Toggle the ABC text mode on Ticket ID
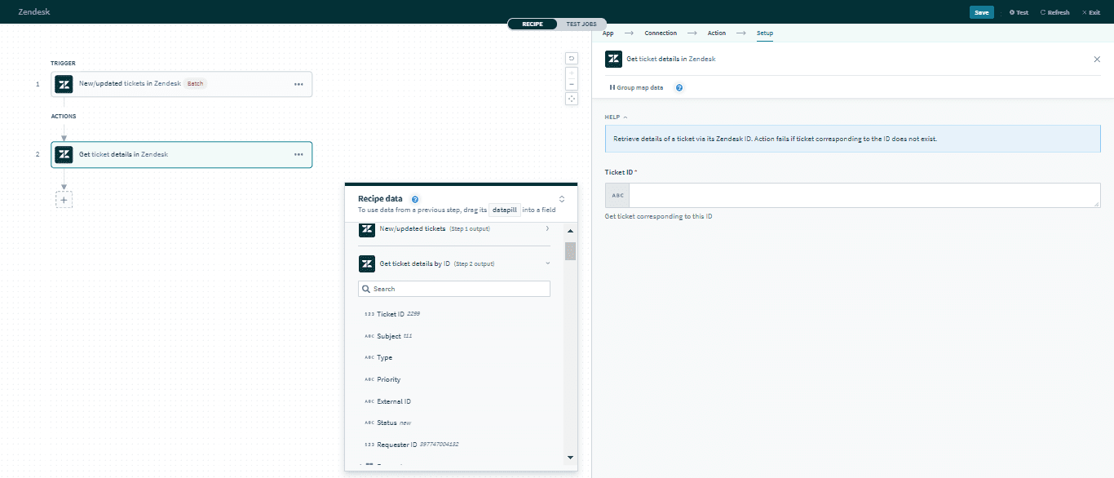The height and width of the screenshot is (478, 1114). (x=617, y=196)
